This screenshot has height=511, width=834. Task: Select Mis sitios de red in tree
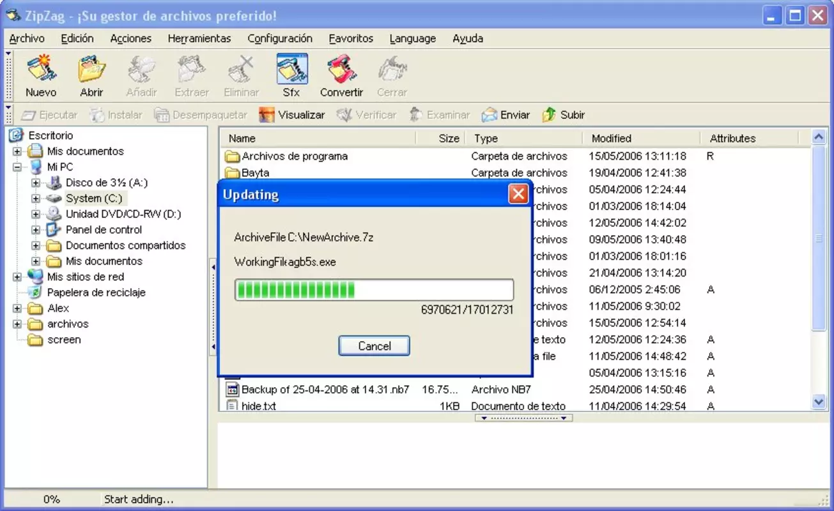pyautogui.click(x=86, y=277)
